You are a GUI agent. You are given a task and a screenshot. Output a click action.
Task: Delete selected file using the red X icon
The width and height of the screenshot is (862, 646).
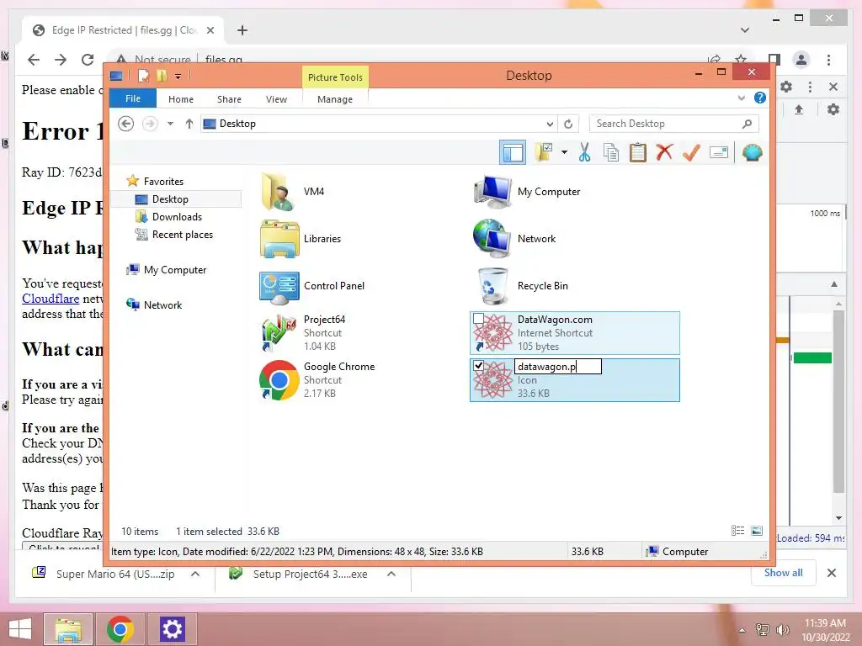(x=664, y=152)
